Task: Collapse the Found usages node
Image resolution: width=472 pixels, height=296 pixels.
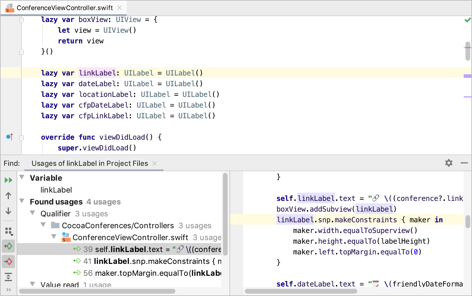Action: (22, 201)
